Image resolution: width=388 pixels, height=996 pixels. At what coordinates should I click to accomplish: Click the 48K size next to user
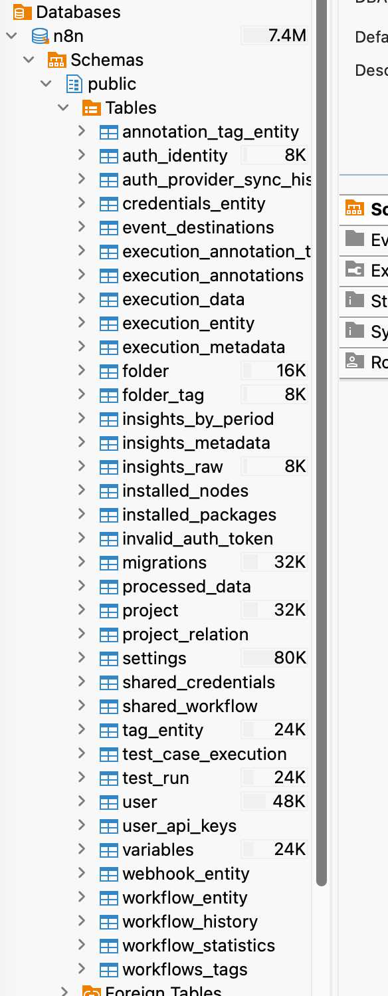coord(290,802)
